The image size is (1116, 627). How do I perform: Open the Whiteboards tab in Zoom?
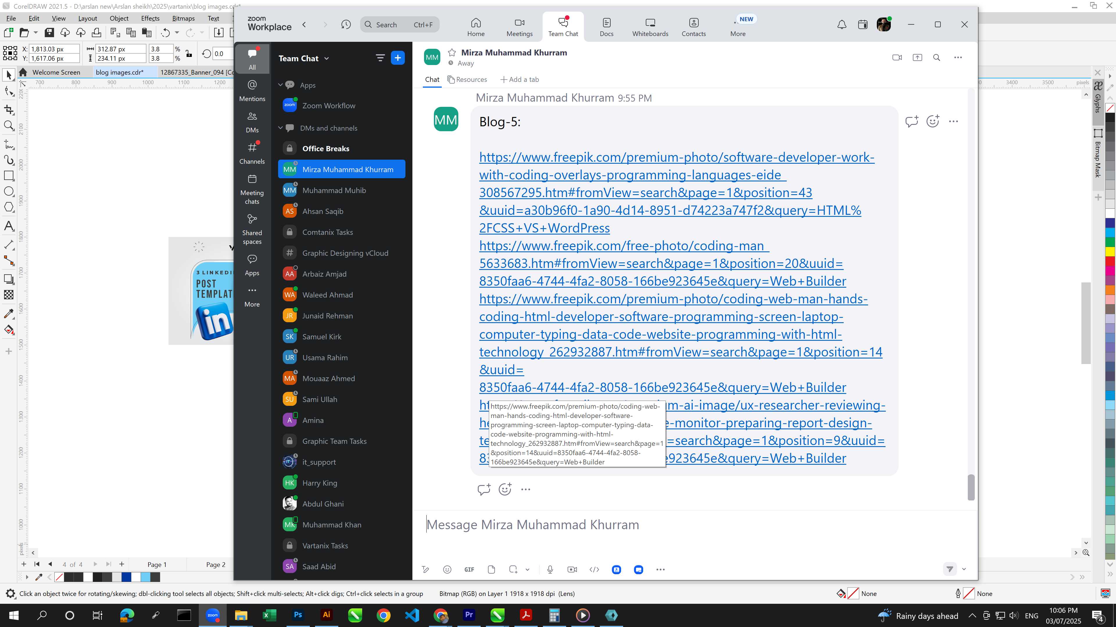[650, 27]
